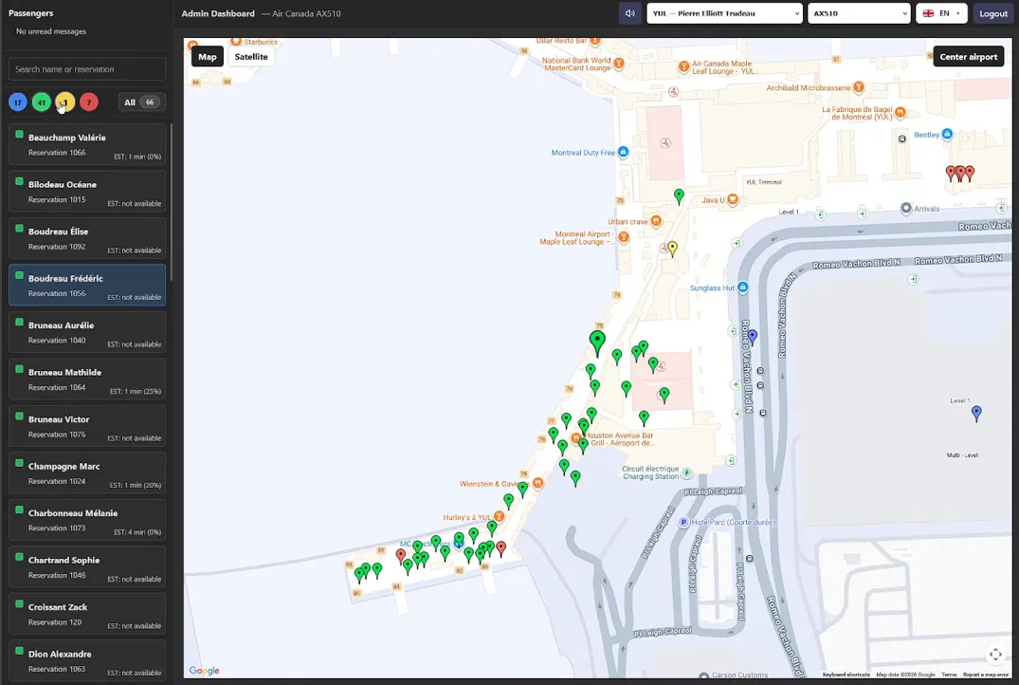1019x685 pixels.
Task: Select passenger Charbonneau Mélanie
Action: [87, 520]
